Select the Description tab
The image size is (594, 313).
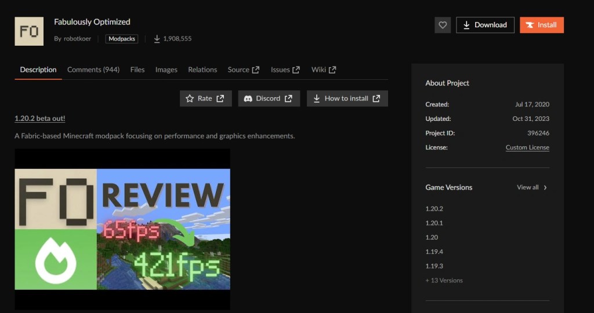point(38,69)
